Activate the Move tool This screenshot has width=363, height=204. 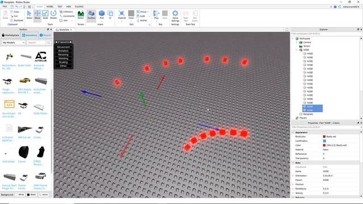(37, 15)
